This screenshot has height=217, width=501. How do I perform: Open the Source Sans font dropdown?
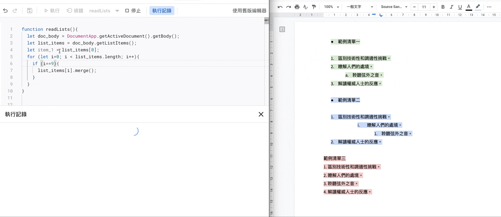pyautogui.click(x=394, y=7)
